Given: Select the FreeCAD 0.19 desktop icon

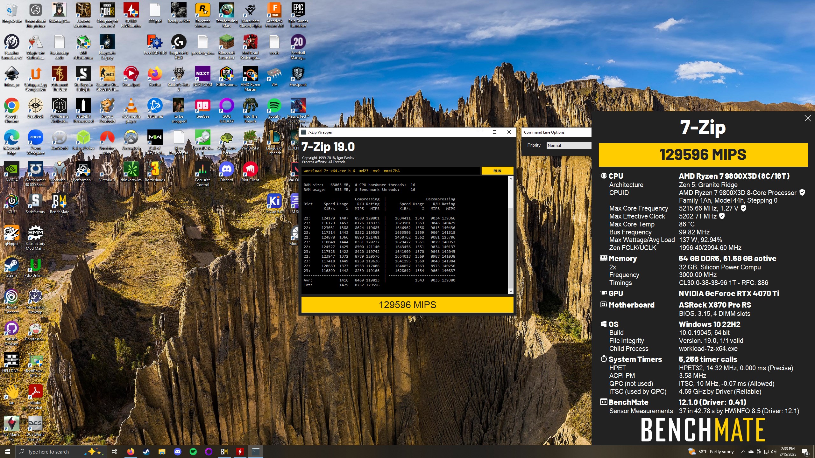Looking at the screenshot, I should pos(155,45).
